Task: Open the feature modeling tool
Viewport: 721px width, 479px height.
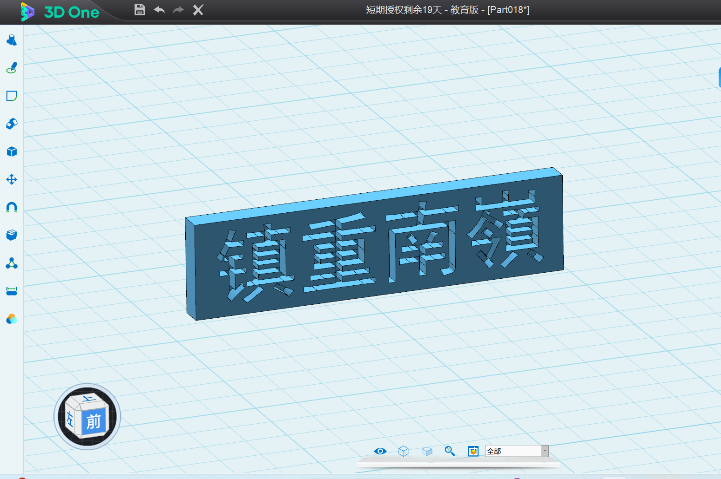Action: coord(12,124)
